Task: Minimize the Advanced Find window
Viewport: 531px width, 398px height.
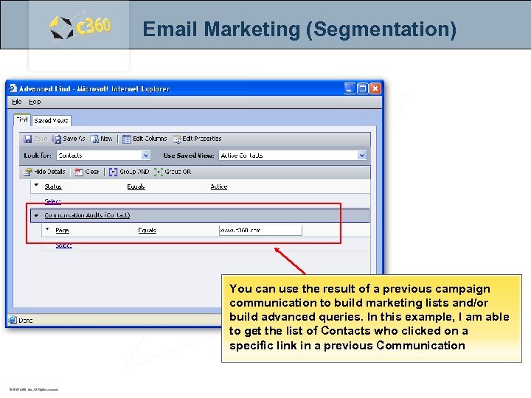Action: coord(350,88)
